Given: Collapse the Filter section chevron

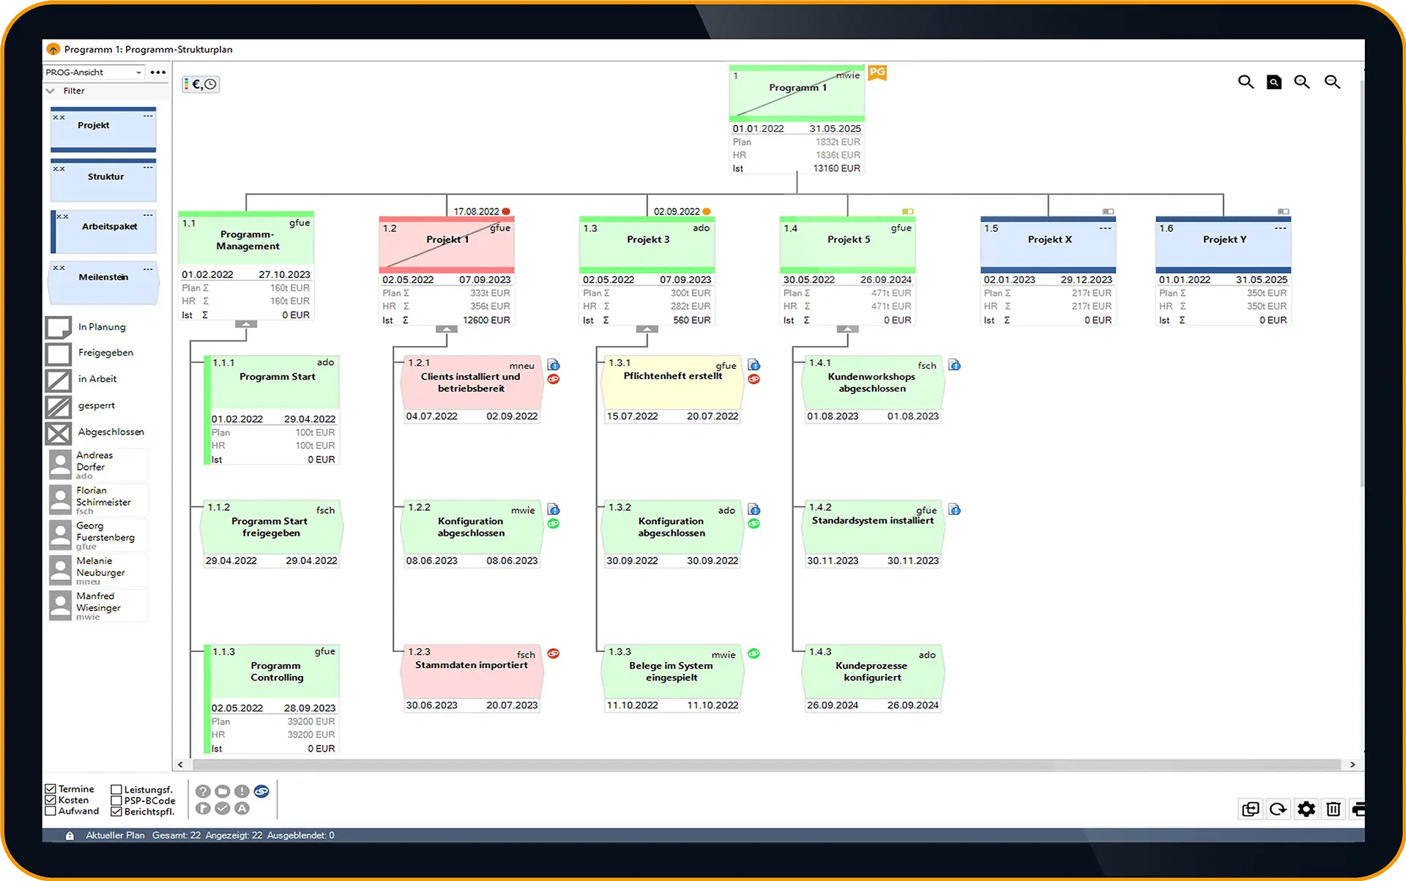Looking at the screenshot, I should coord(51,91).
